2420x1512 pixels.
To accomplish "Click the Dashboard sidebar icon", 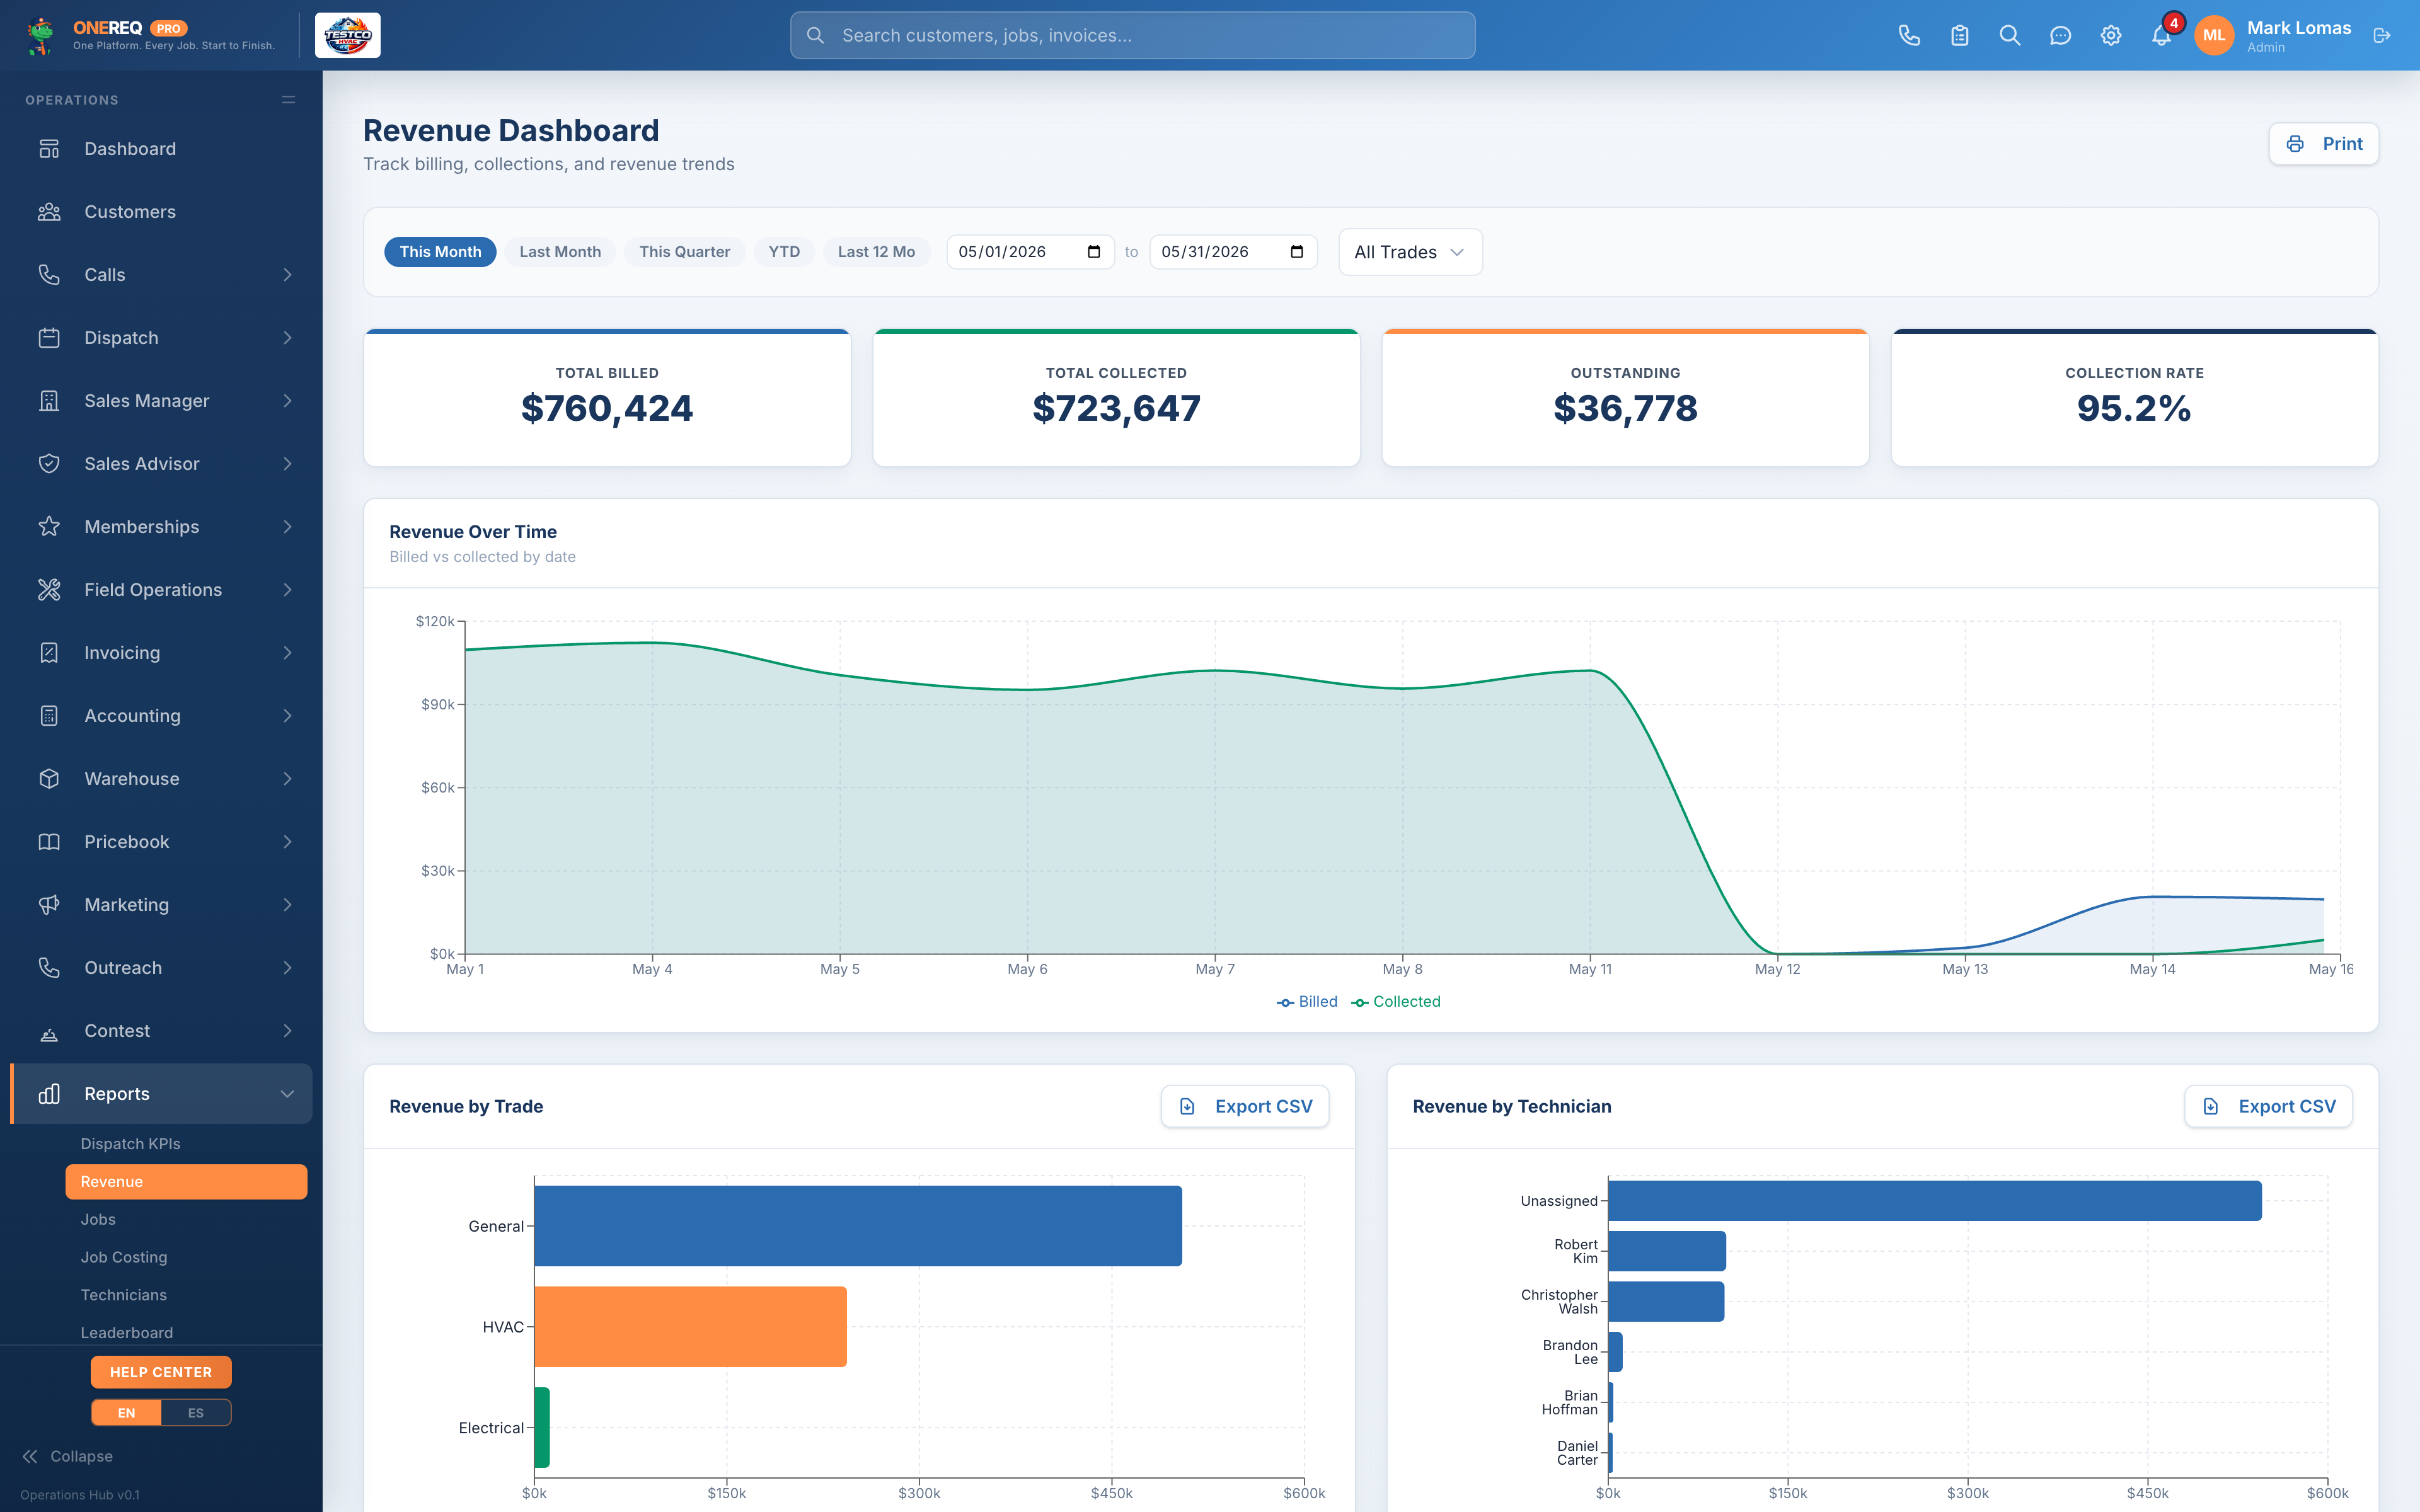I will [x=49, y=149].
